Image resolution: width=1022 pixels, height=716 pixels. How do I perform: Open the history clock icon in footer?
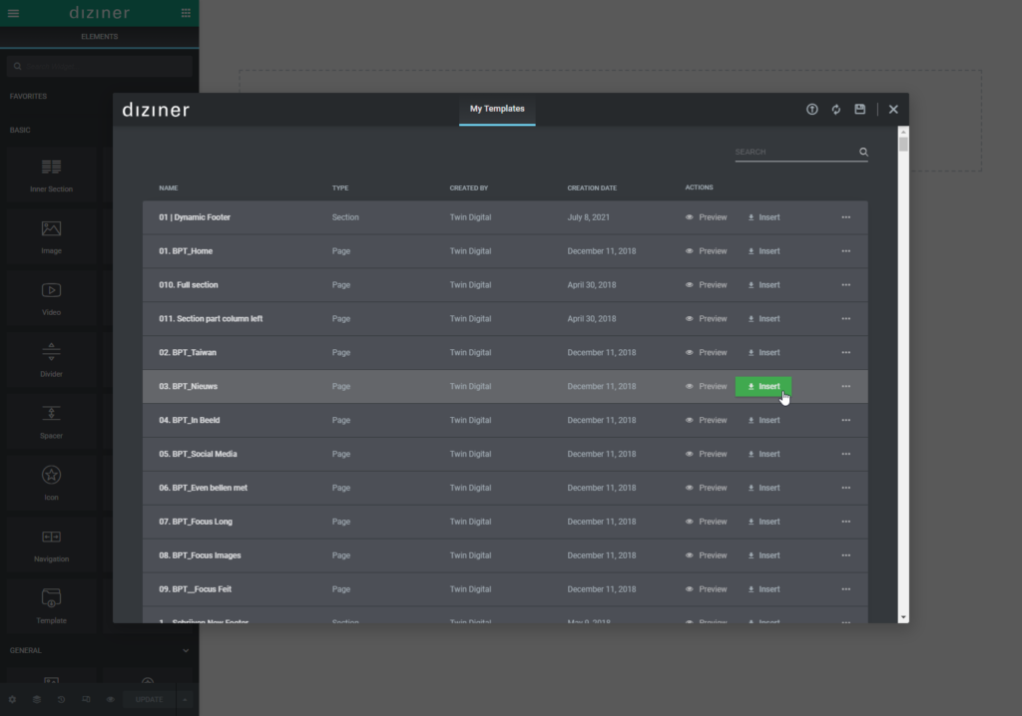[x=61, y=699]
